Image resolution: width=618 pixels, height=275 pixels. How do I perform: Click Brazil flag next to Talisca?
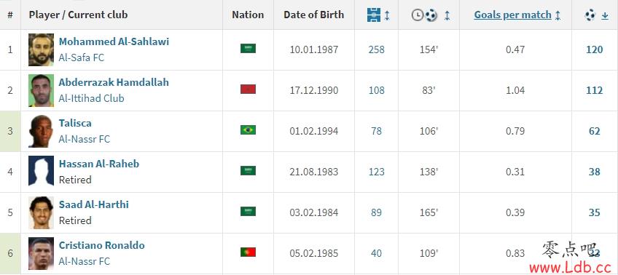point(248,129)
